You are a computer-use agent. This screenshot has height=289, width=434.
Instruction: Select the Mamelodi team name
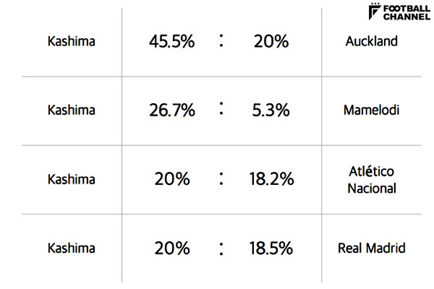pyautogui.click(x=372, y=111)
